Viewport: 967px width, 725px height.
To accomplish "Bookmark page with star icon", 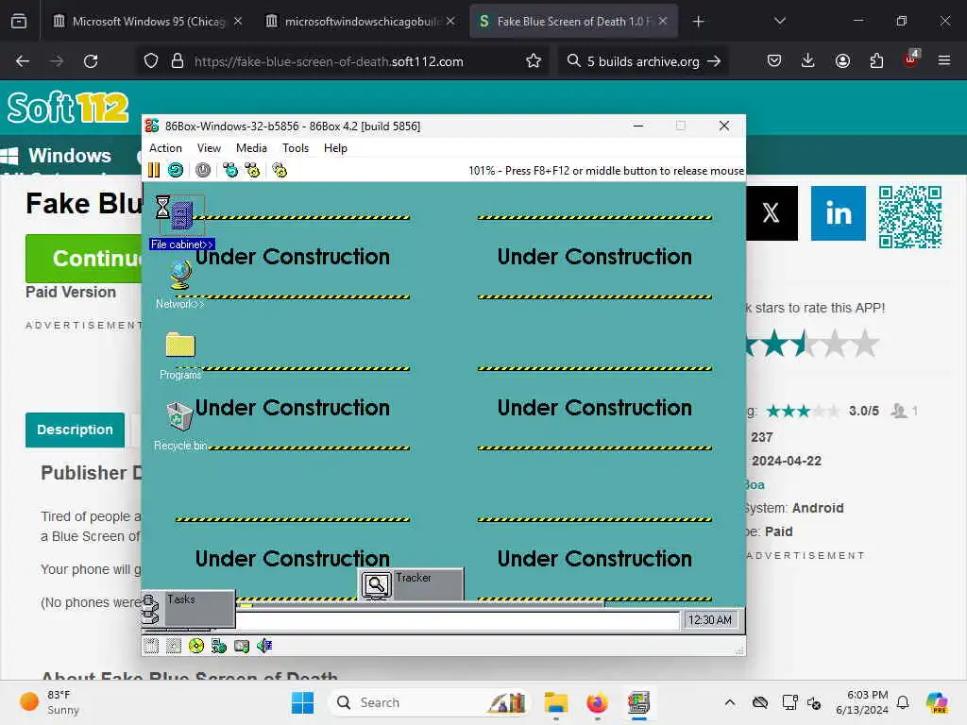I will tap(534, 61).
